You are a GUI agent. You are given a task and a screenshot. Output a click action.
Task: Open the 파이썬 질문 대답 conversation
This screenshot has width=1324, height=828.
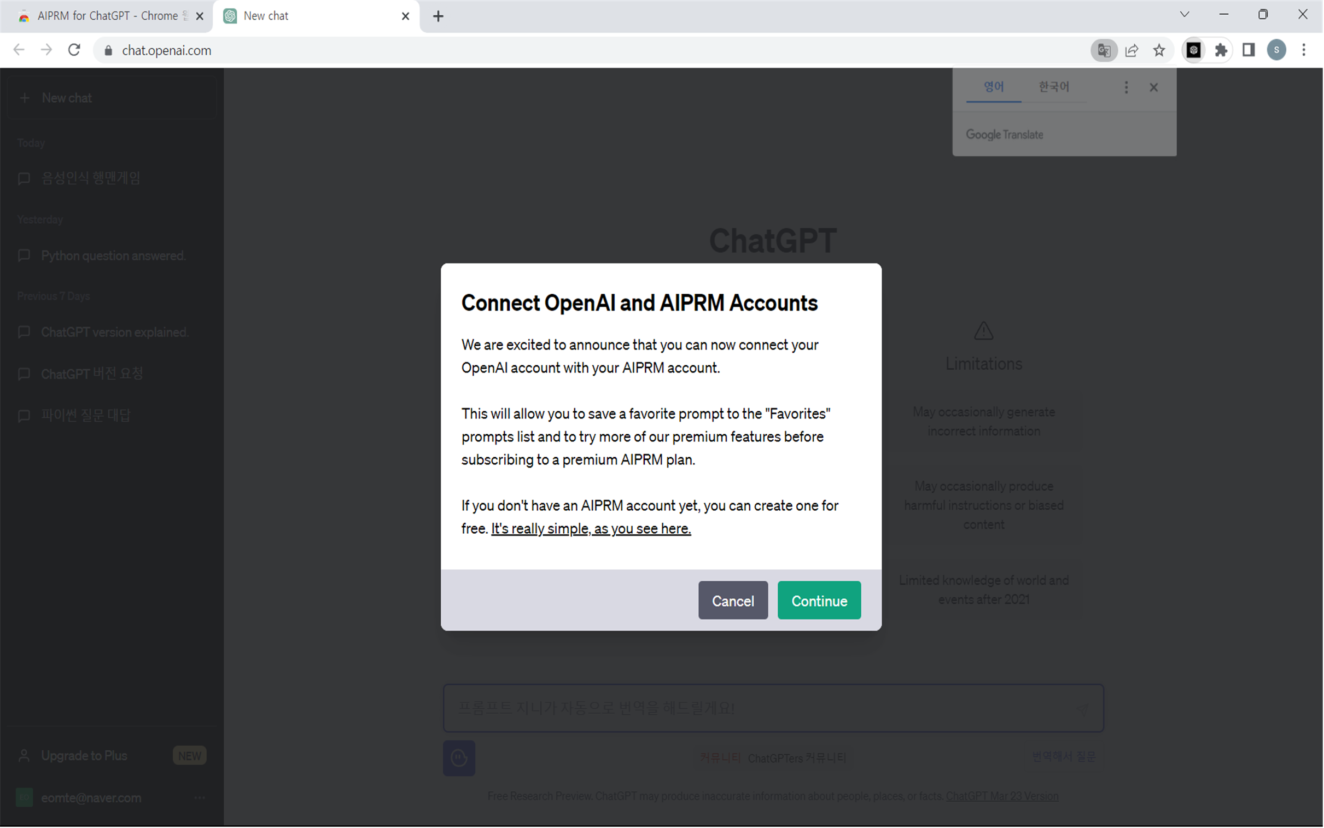pos(112,416)
